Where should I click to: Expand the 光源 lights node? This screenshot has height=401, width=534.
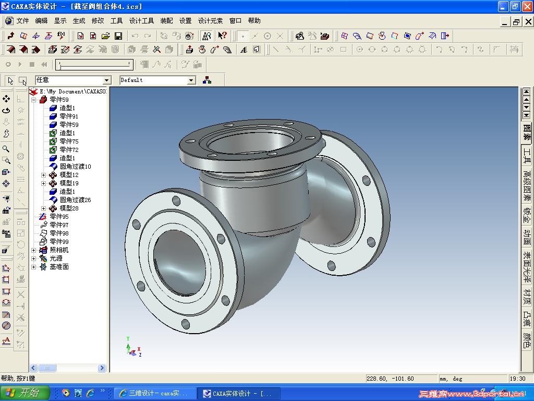[34, 258]
